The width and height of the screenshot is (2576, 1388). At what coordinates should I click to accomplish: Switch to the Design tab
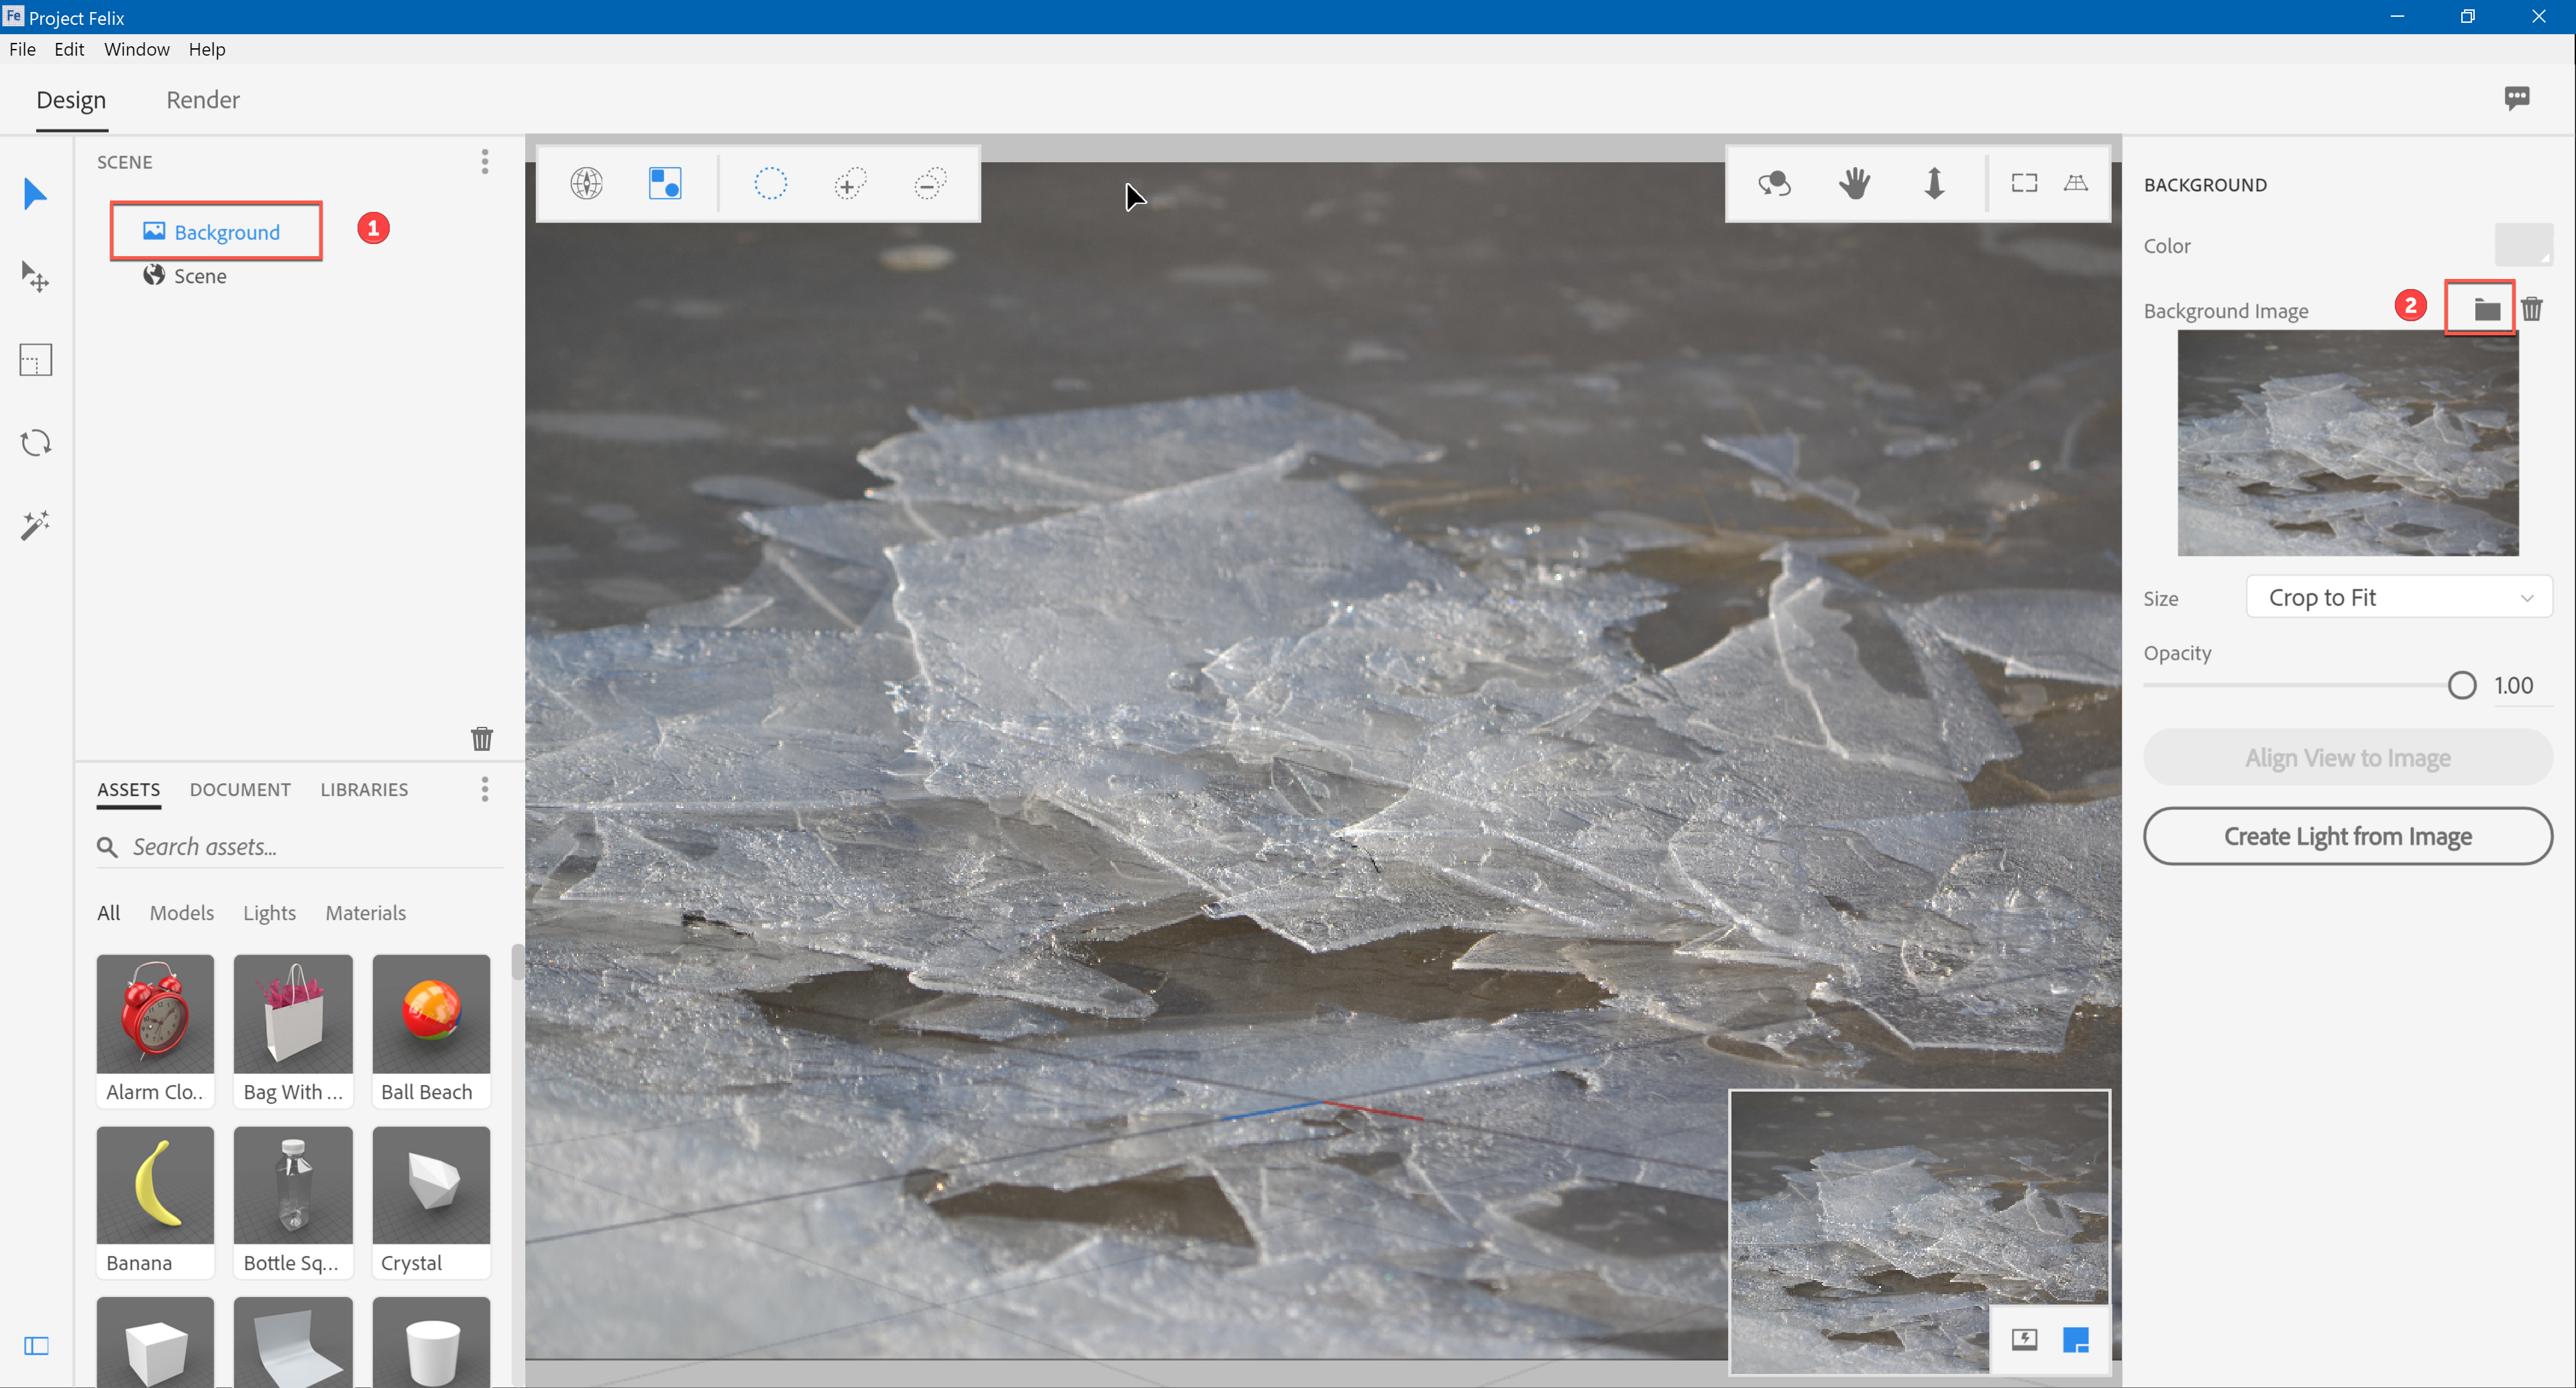[x=71, y=100]
